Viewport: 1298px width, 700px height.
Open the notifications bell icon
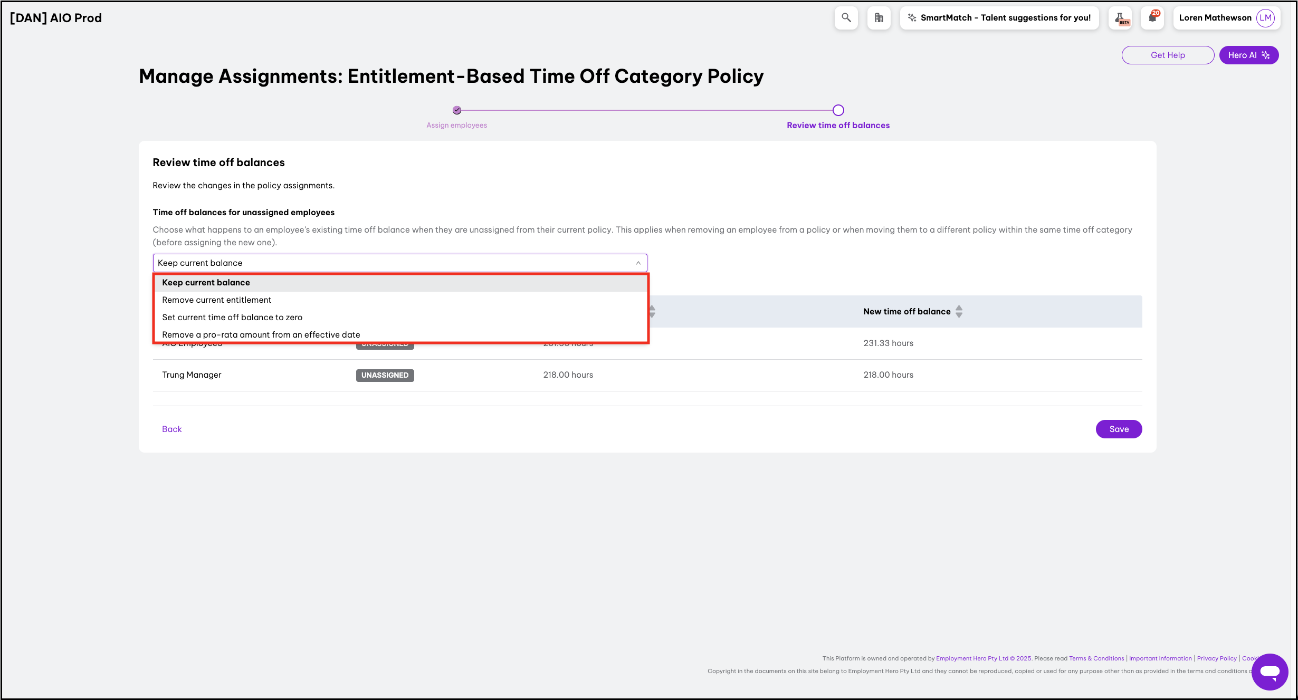click(1152, 17)
